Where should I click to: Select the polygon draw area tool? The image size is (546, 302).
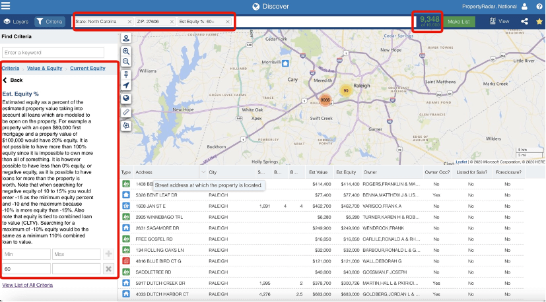(126, 125)
